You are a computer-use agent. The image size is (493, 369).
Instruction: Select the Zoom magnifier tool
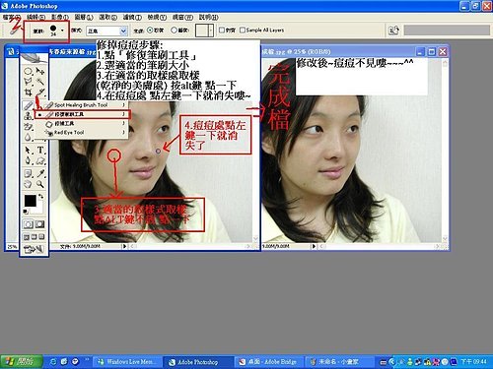(40, 184)
